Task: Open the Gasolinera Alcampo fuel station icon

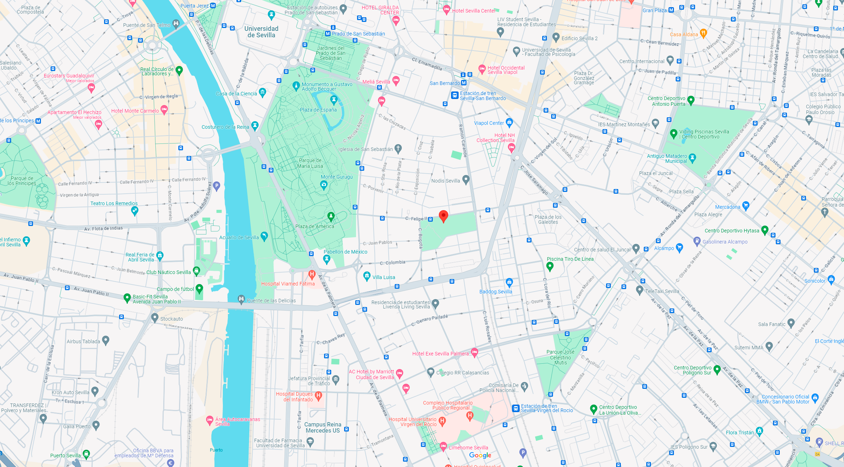Action: (697, 241)
